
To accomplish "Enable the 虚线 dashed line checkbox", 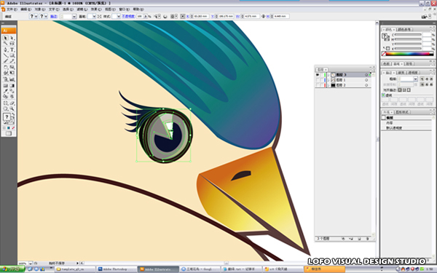I will [384, 95].
